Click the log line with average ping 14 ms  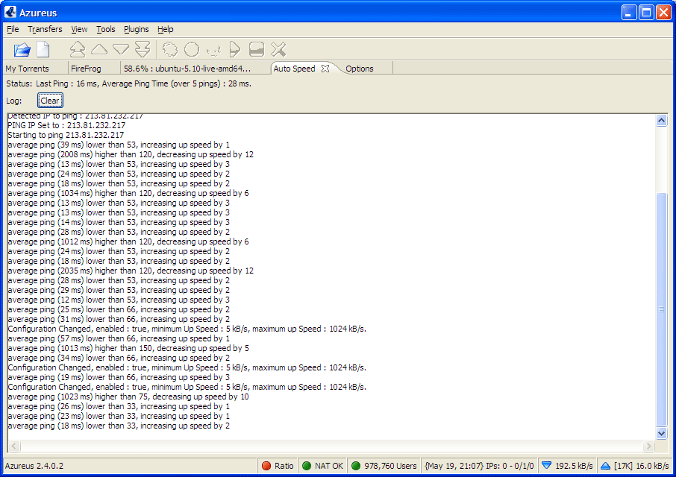point(119,222)
